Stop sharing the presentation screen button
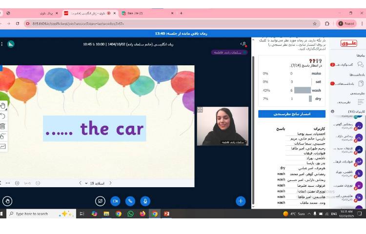Viewport: 366px width, 234px height. coord(100,201)
